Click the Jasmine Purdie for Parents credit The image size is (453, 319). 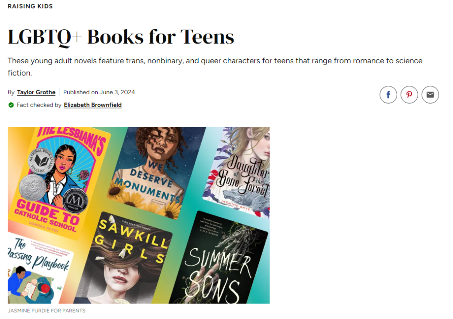[x=46, y=311]
